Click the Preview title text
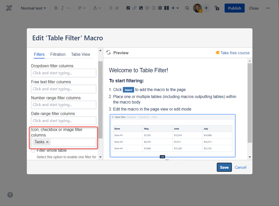 tap(121, 53)
